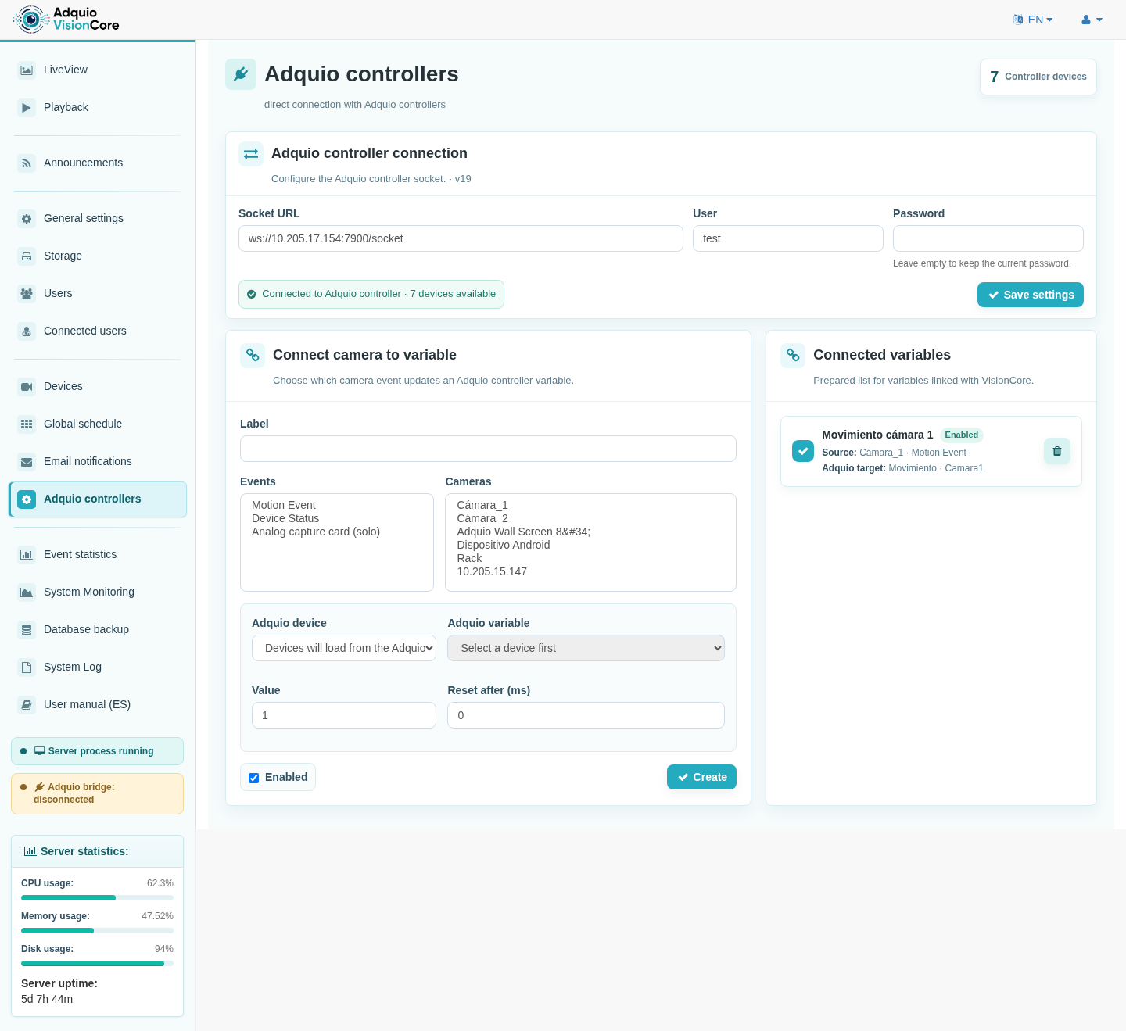Delete Movimiento cámara 1 with trash icon
The width and height of the screenshot is (1126, 1031).
(1057, 451)
